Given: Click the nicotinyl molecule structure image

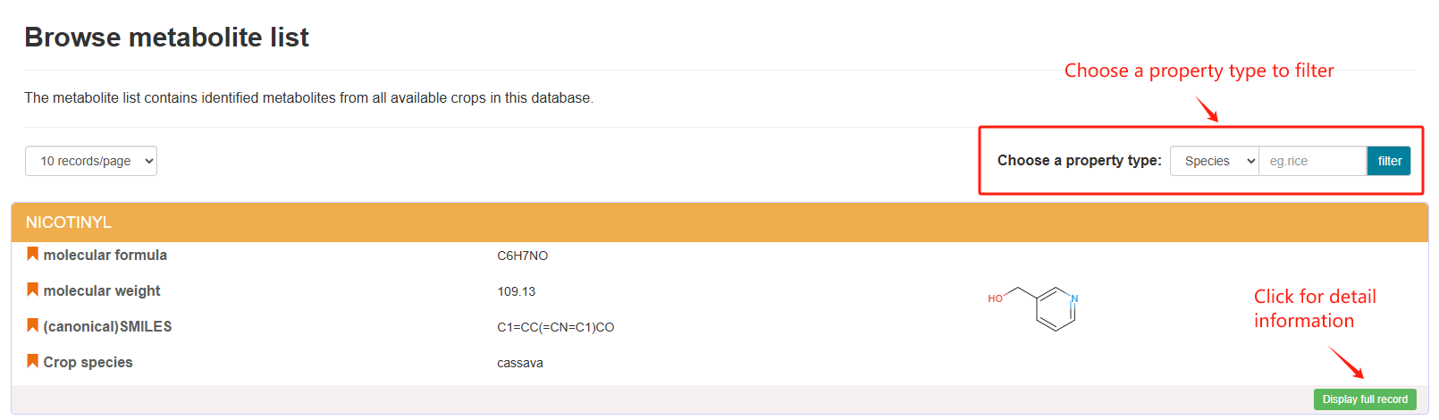Looking at the screenshot, I should [1033, 308].
